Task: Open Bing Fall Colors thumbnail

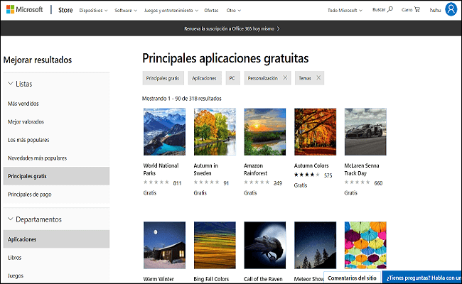Action: [215, 245]
